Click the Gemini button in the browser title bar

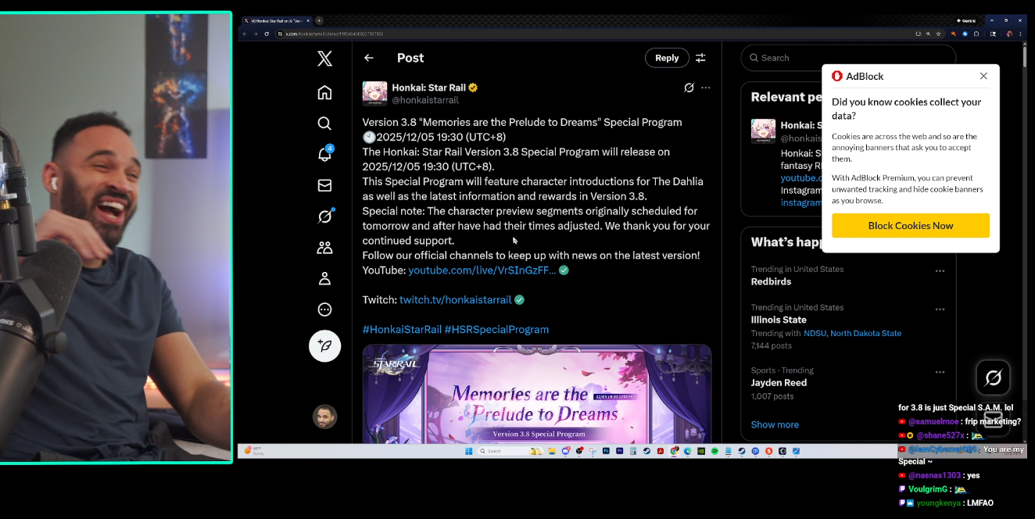pos(966,20)
